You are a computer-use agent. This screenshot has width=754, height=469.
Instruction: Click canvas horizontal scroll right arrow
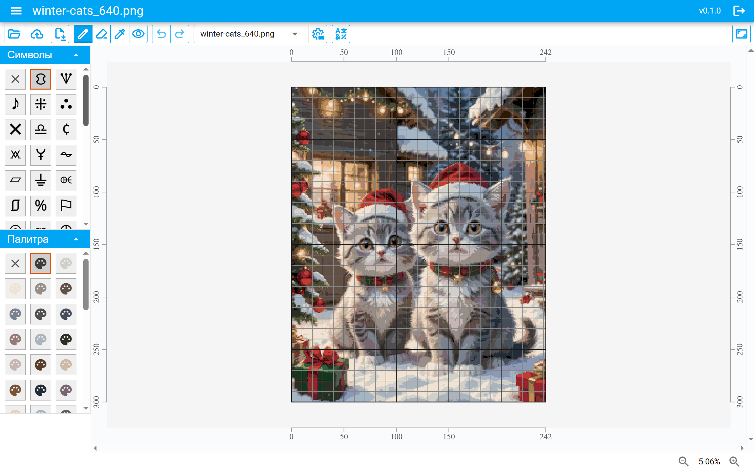[x=742, y=448]
